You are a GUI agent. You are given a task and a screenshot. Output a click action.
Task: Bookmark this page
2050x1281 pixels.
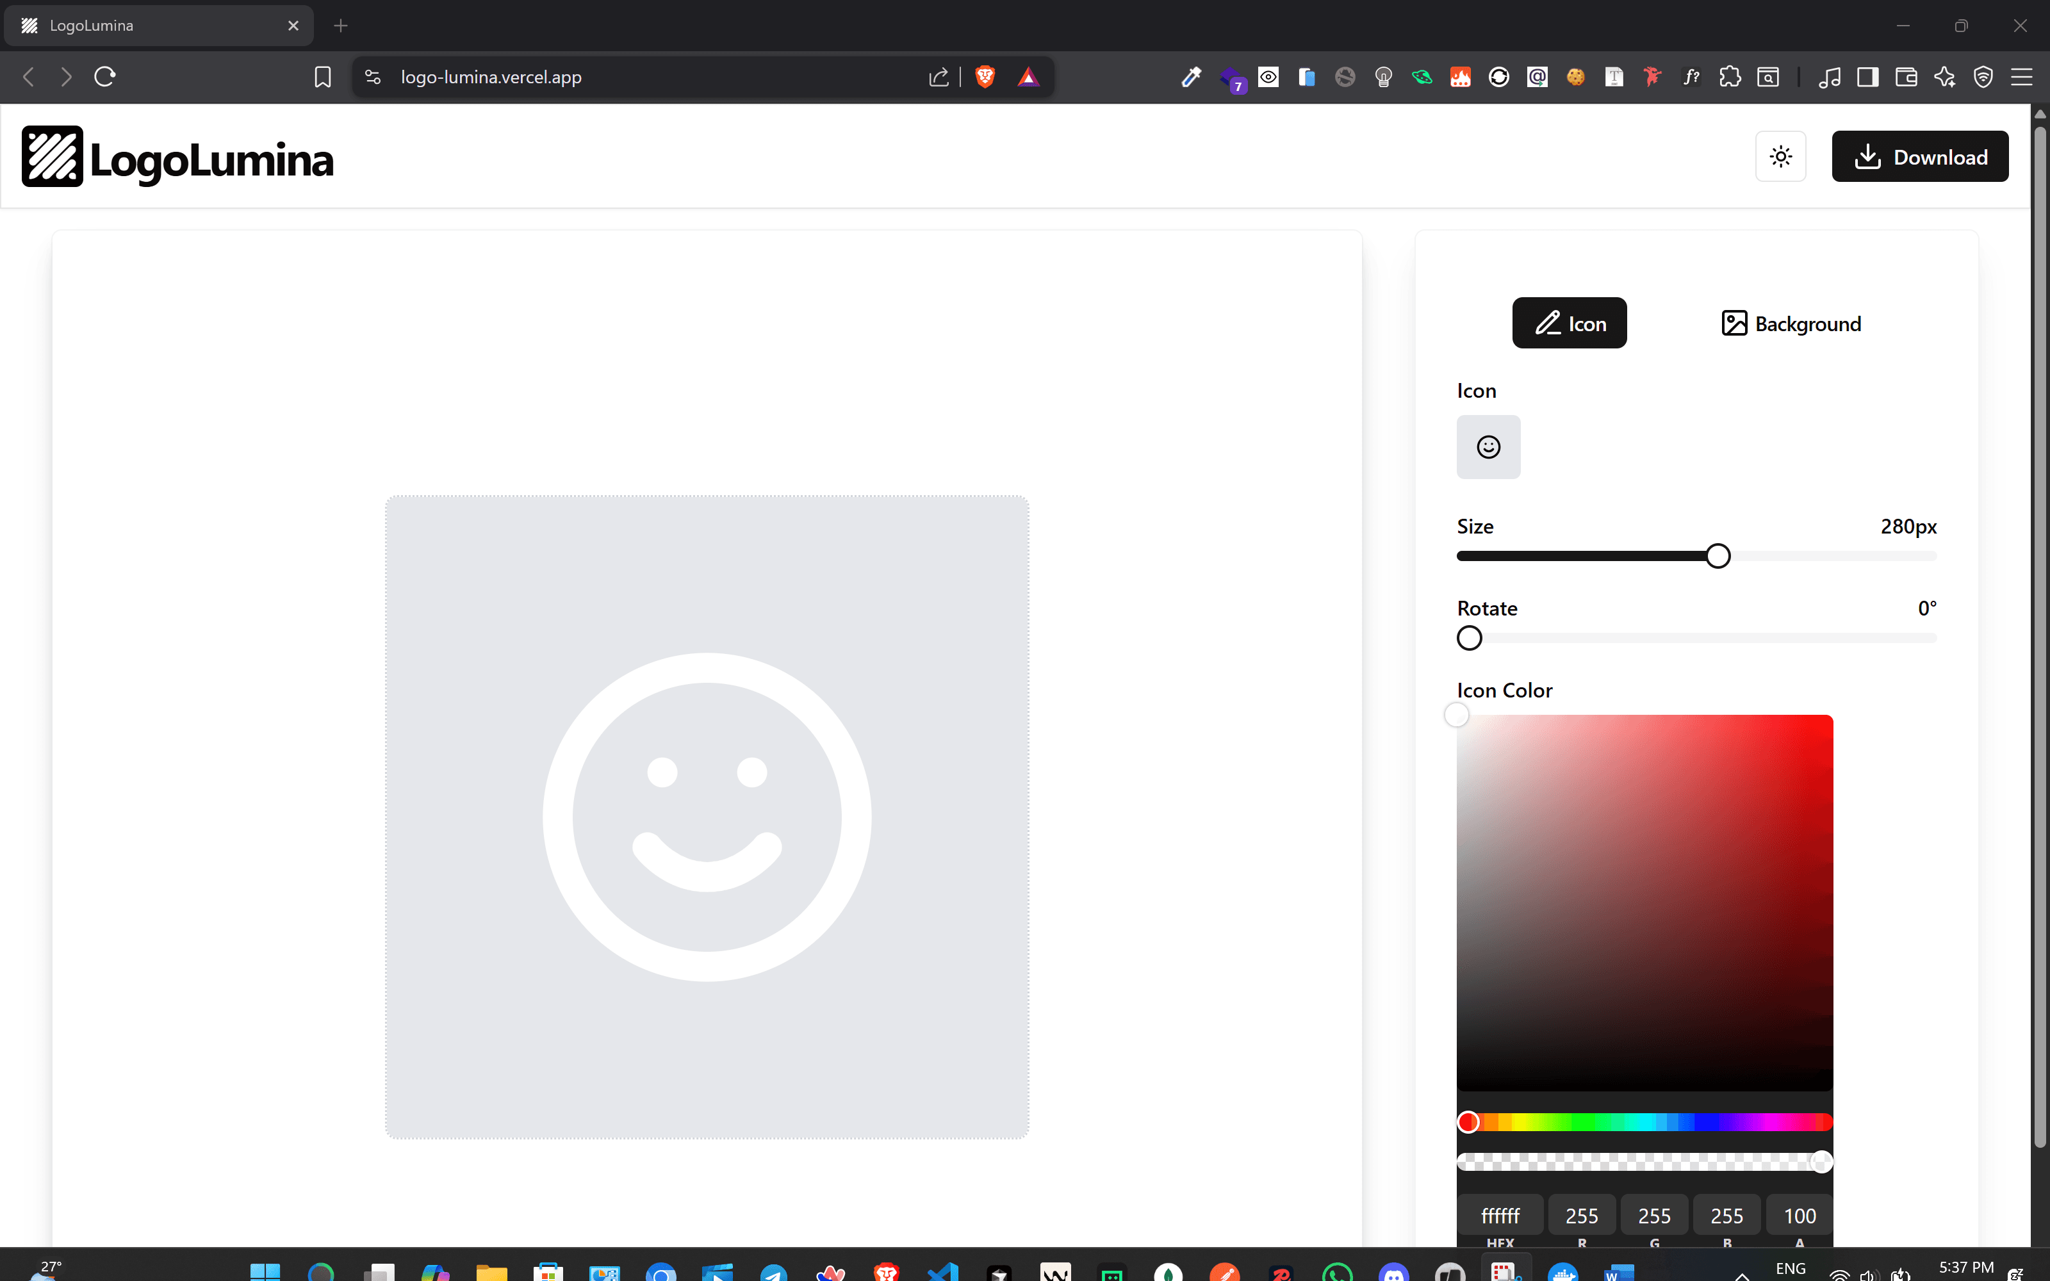(323, 77)
